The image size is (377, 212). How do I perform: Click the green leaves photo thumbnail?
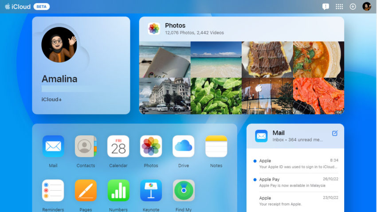click(216, 96)
